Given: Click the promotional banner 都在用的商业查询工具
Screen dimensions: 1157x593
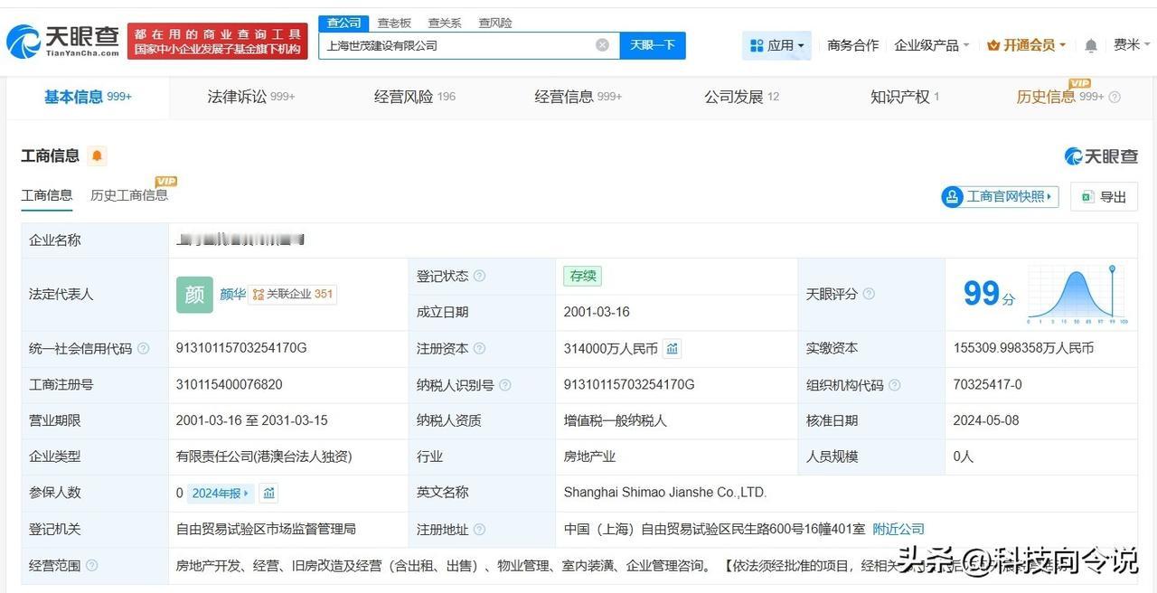Looking at the screenshot, I should [x=218, y=42].
